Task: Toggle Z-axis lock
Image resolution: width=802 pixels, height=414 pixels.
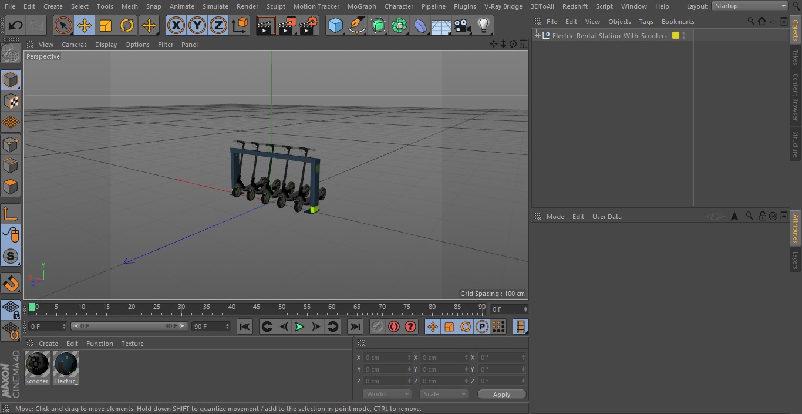Action: tap(218, 25)
